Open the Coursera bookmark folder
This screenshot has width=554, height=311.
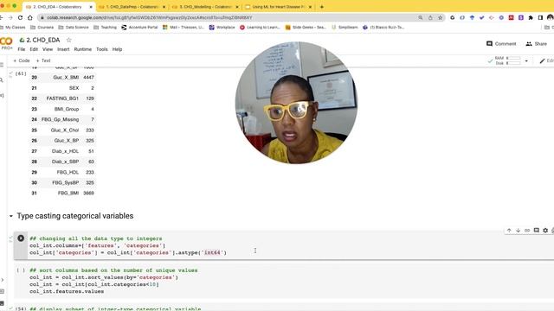coord(42,27)
